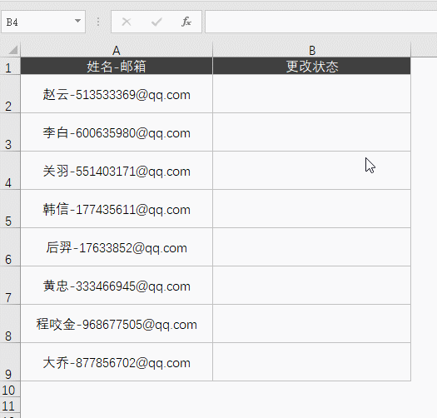437x418 pixels.
Task: Select column A header
Action: click(x=117, y=50)
